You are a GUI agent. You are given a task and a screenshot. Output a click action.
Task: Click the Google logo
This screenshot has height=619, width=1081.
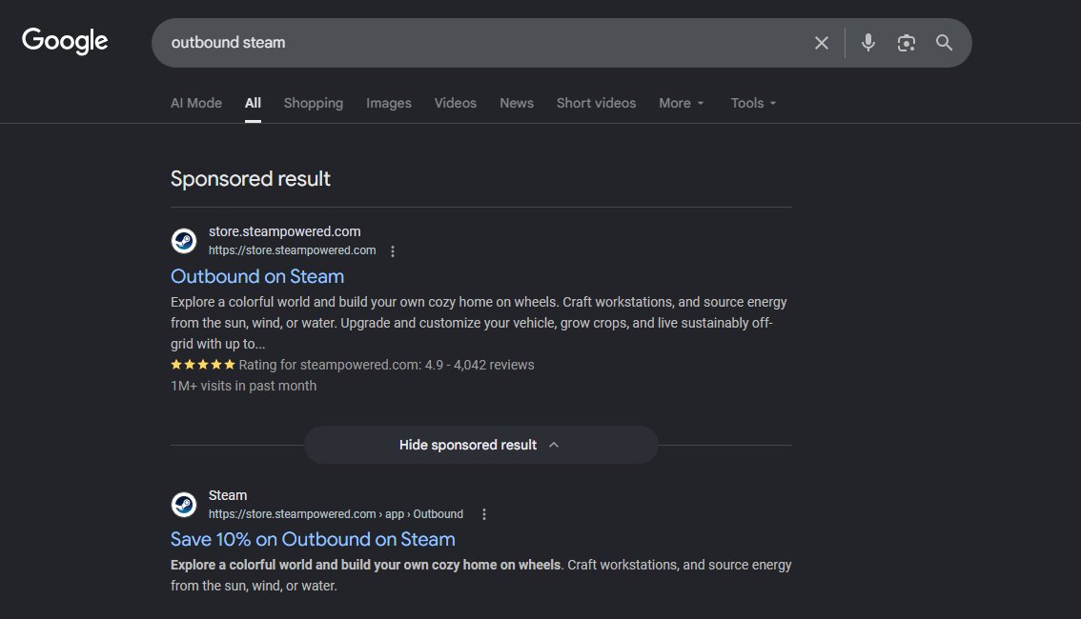(x=65, y=41)
